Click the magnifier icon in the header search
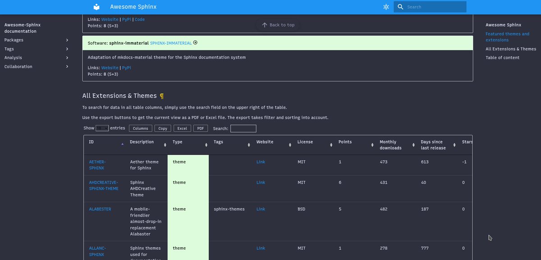541x260 pixels. (x=400, y=7)
